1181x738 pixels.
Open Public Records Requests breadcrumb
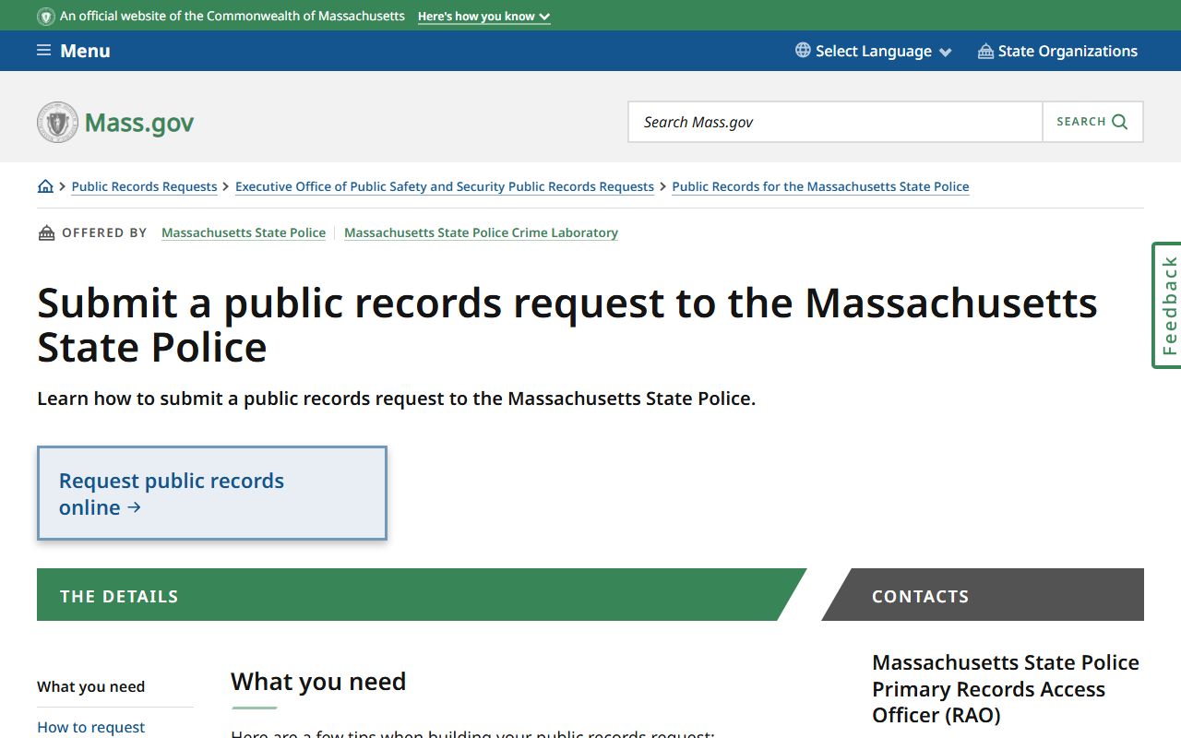pos(144,186)
